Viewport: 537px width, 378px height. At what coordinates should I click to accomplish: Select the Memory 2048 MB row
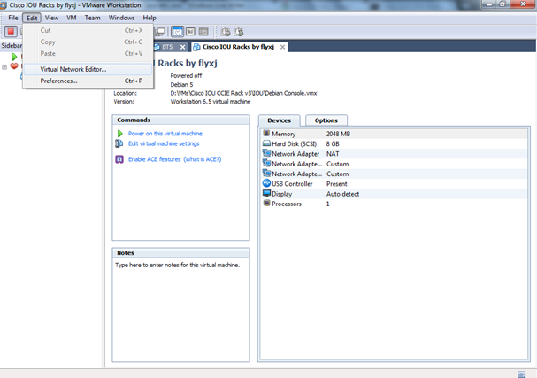394,134
